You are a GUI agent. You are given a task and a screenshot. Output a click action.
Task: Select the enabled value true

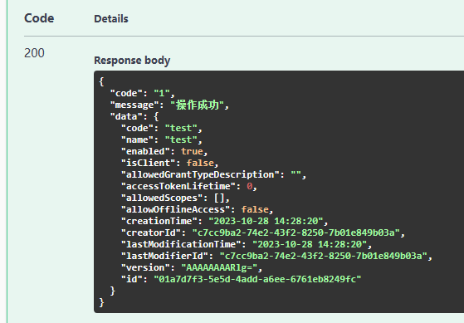[x=192, y=151]
